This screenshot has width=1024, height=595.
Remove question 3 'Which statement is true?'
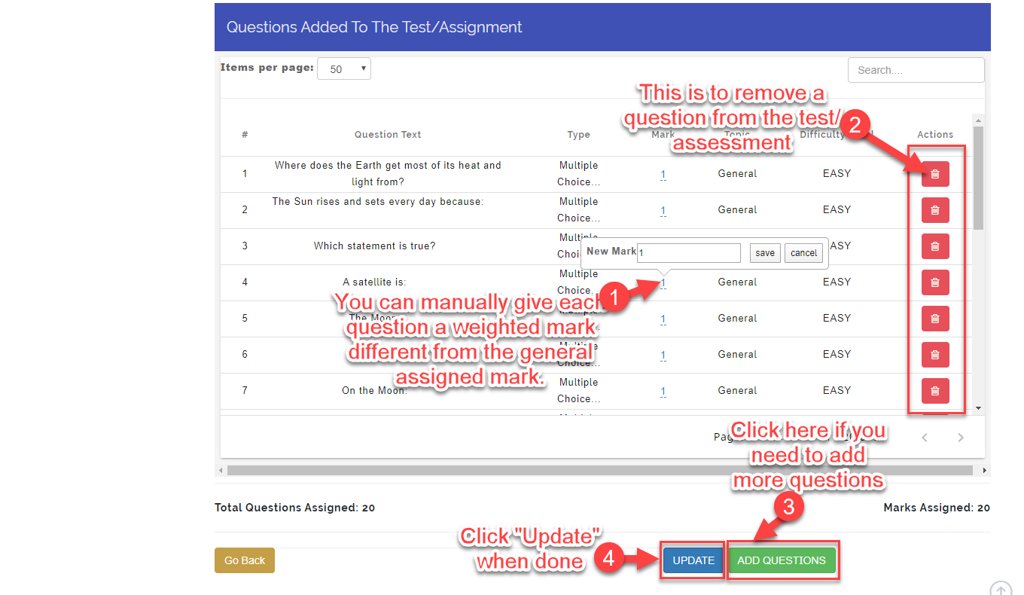(935, 246)
